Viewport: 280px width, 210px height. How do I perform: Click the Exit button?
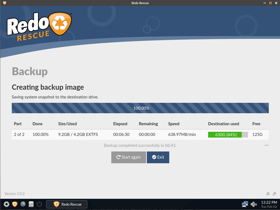158,157
